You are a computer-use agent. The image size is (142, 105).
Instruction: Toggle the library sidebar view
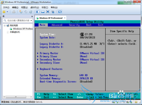click(38, 12)
